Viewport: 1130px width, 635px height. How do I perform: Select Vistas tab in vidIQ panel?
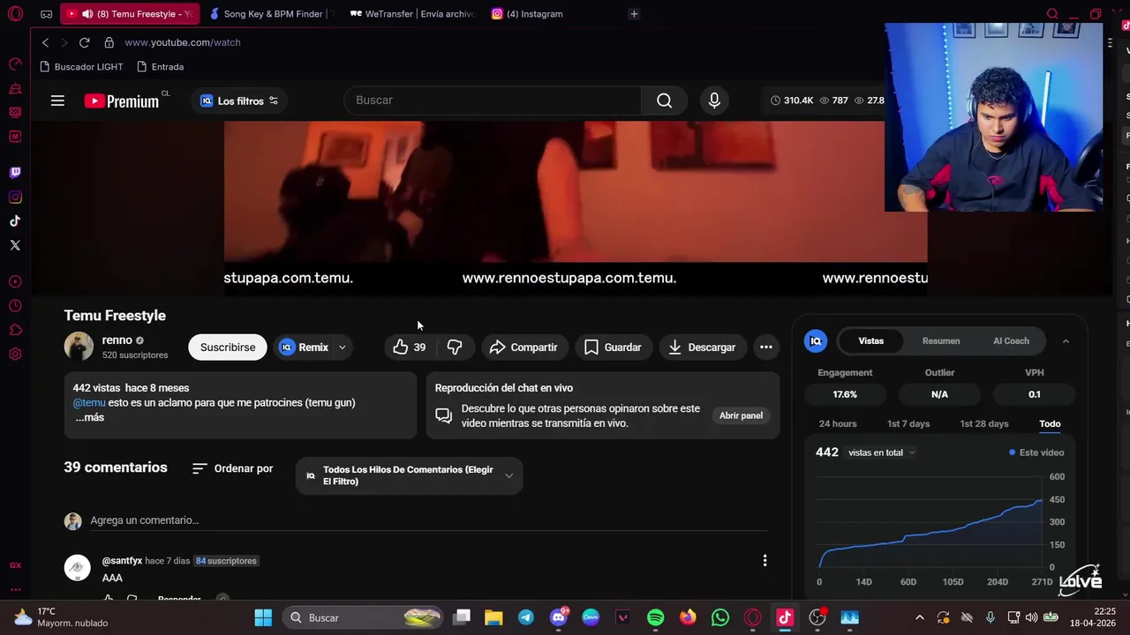pyautogui.click(x=870, y=341)
